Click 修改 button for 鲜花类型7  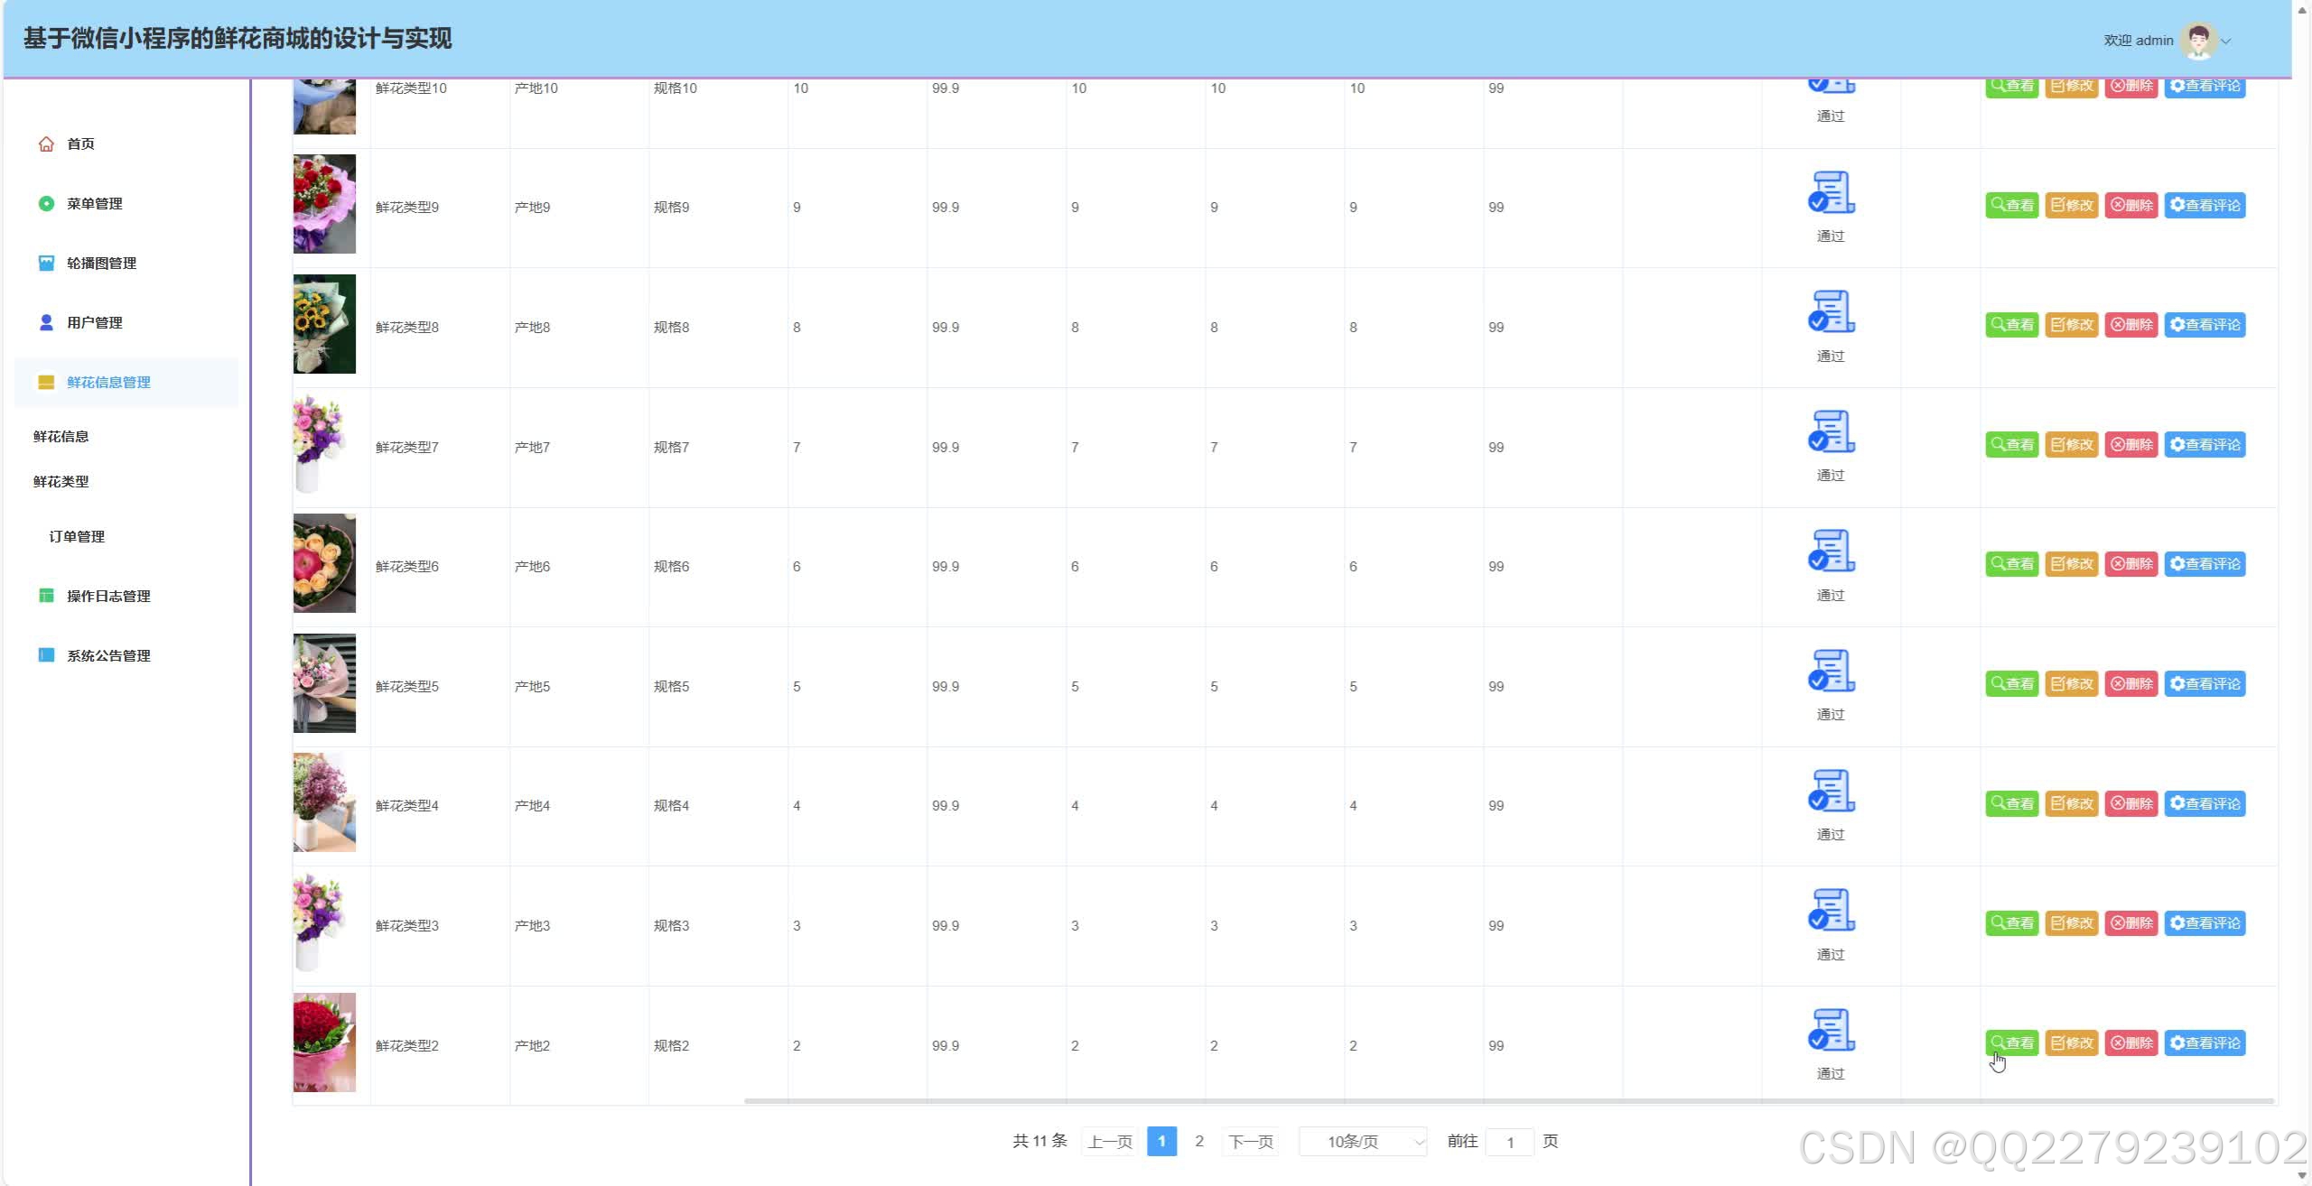coord(2071,445)
